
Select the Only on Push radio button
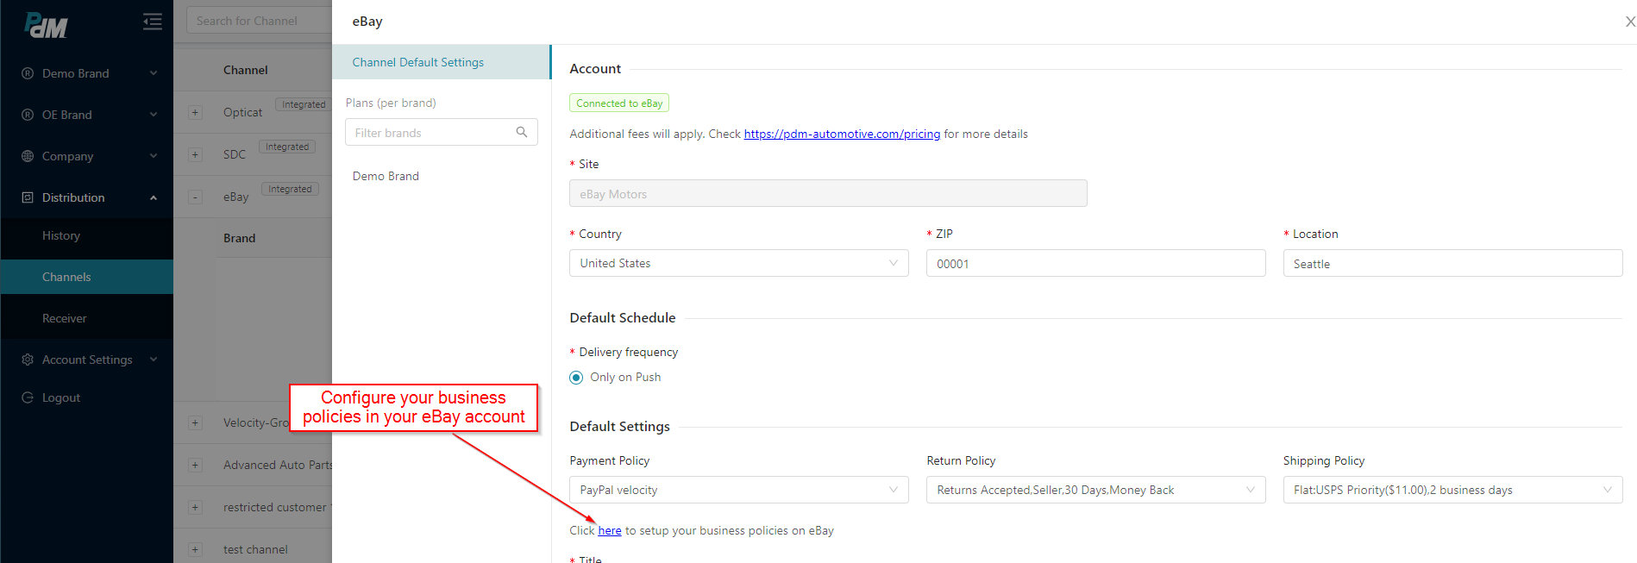[576, 378]
